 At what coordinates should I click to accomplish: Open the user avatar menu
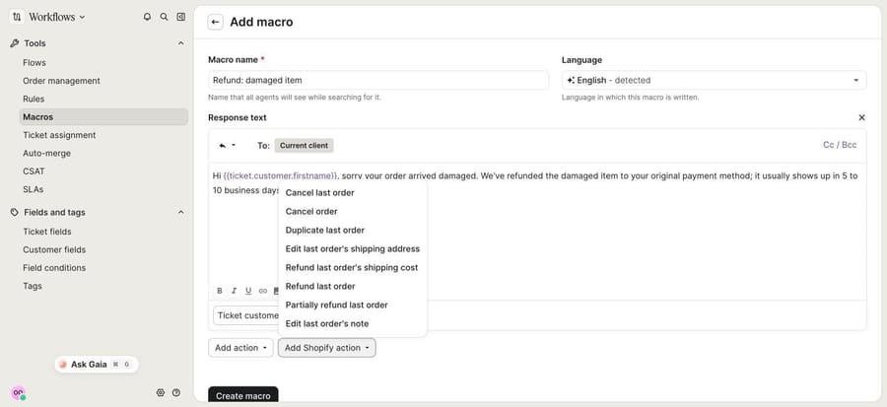18,392
